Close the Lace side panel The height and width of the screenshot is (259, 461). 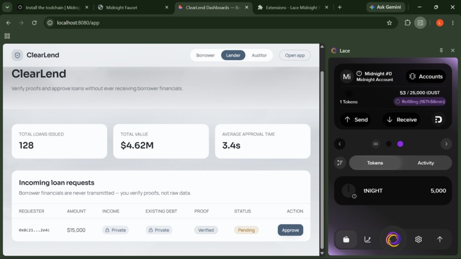(453, 50)
